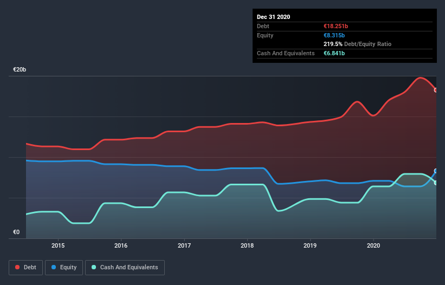The height and width of the screenshot is (285, 445).
Task: Click the €0 y-axis label
Action: (16, 232)
